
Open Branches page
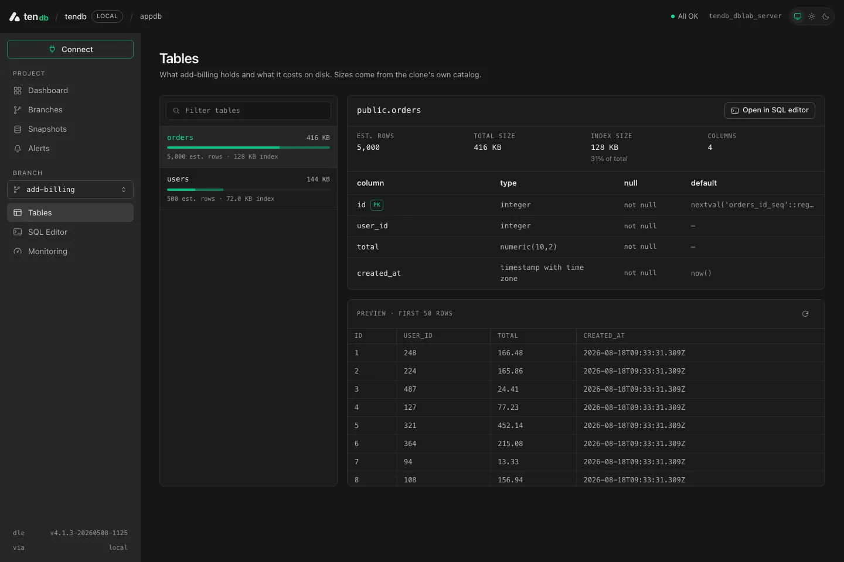pos(70,109)
